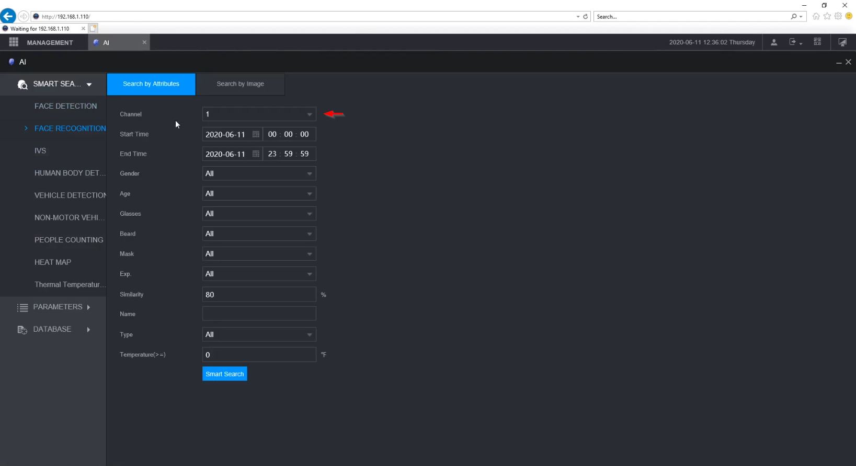The width and height of the screenshot is (856, 466).
Task: Open the logout menu icon
Action: [x=795, y=42]
